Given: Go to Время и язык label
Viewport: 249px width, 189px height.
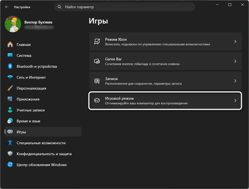Looking at the screenshot, I should point(29,121).
